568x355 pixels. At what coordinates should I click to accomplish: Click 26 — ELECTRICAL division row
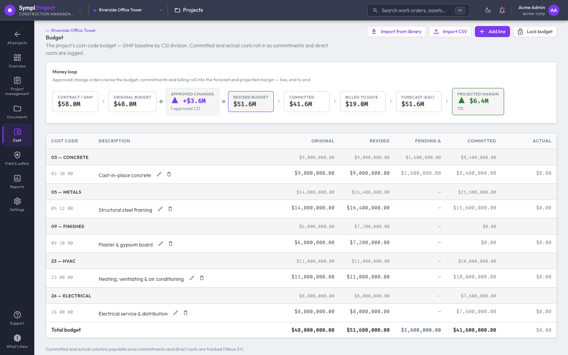coord(301,296)
